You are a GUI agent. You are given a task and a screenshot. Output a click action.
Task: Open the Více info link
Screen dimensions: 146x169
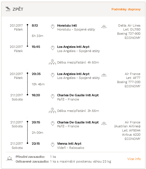pos(134,159)
